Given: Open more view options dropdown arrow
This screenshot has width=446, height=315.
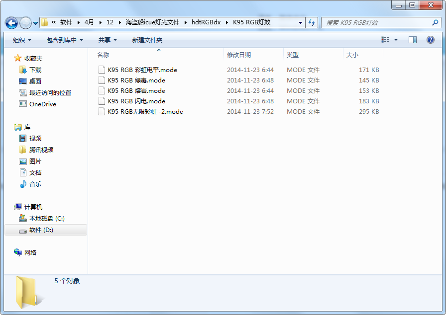Looking at the screenshot, I should (x=396, y=40).
